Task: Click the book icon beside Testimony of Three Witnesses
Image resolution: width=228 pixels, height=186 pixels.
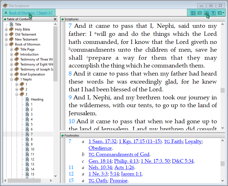Action: [x=17, y=59]
